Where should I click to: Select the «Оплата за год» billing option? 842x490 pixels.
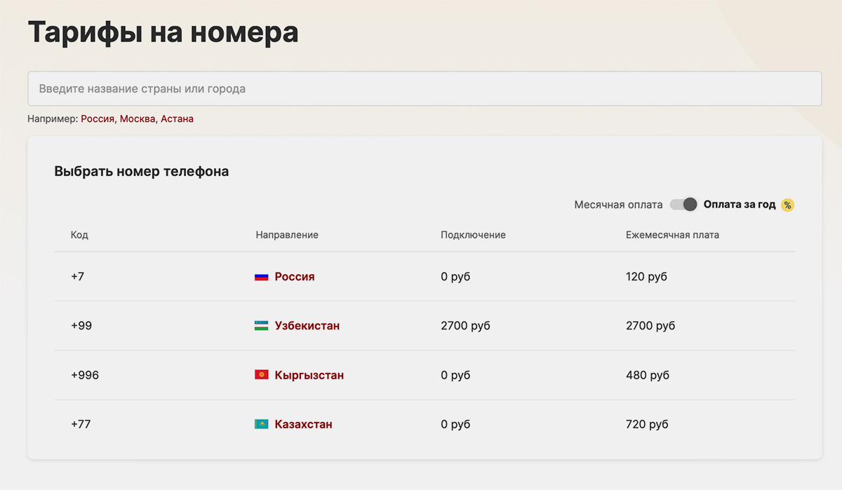click(x=740, y=205)
